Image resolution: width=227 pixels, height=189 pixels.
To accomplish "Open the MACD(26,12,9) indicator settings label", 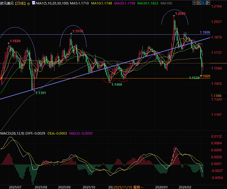I will click(12, 133).
